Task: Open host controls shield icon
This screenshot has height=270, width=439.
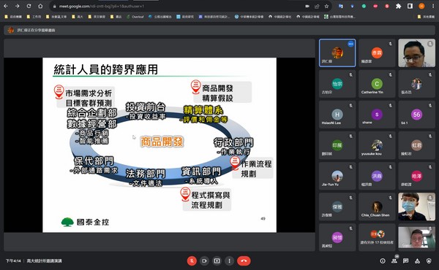Action: pos(429,261)
